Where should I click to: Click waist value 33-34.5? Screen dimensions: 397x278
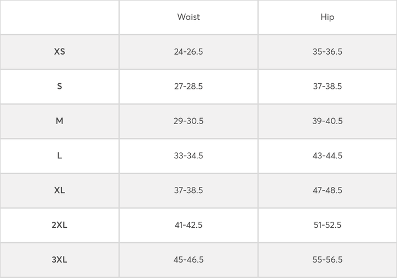(x=189, y=156)
